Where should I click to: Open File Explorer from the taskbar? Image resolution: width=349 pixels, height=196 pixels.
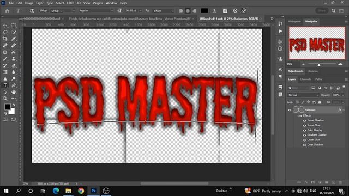click(x=68, y=191)
